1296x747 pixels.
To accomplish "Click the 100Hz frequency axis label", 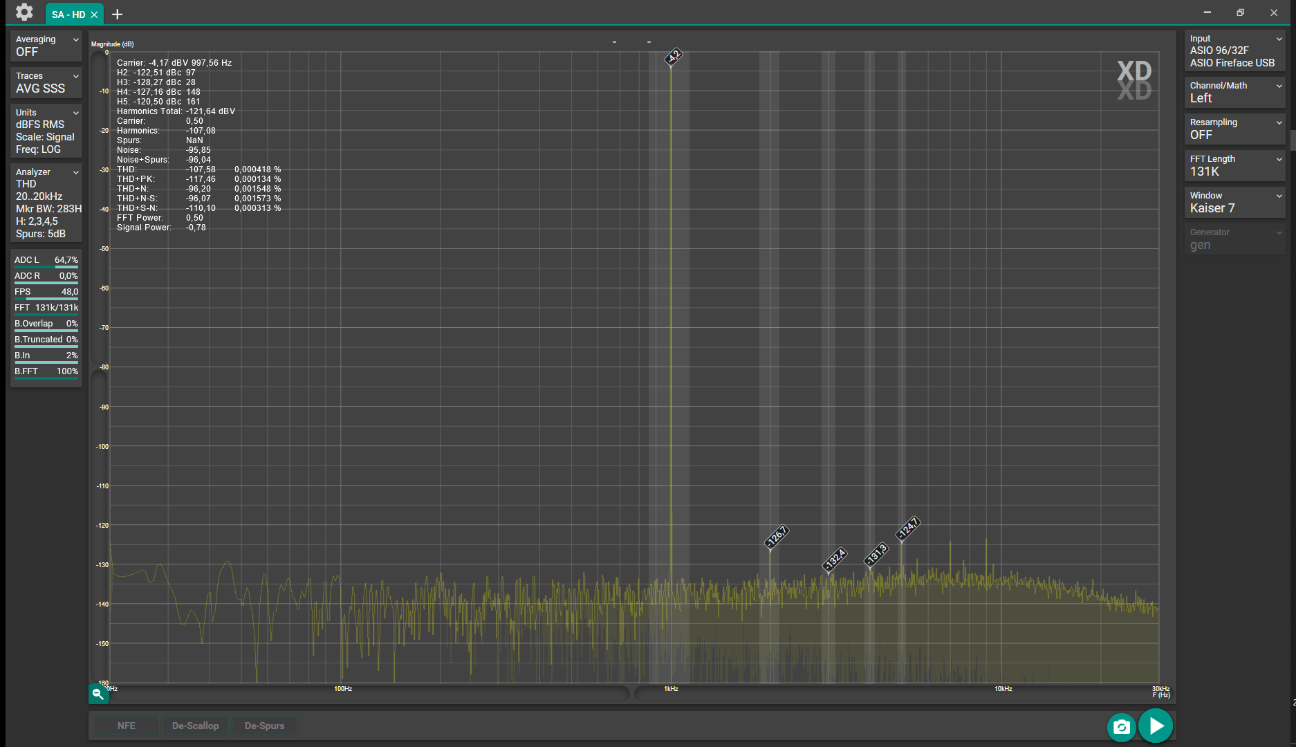I will [x=343, y=689].
